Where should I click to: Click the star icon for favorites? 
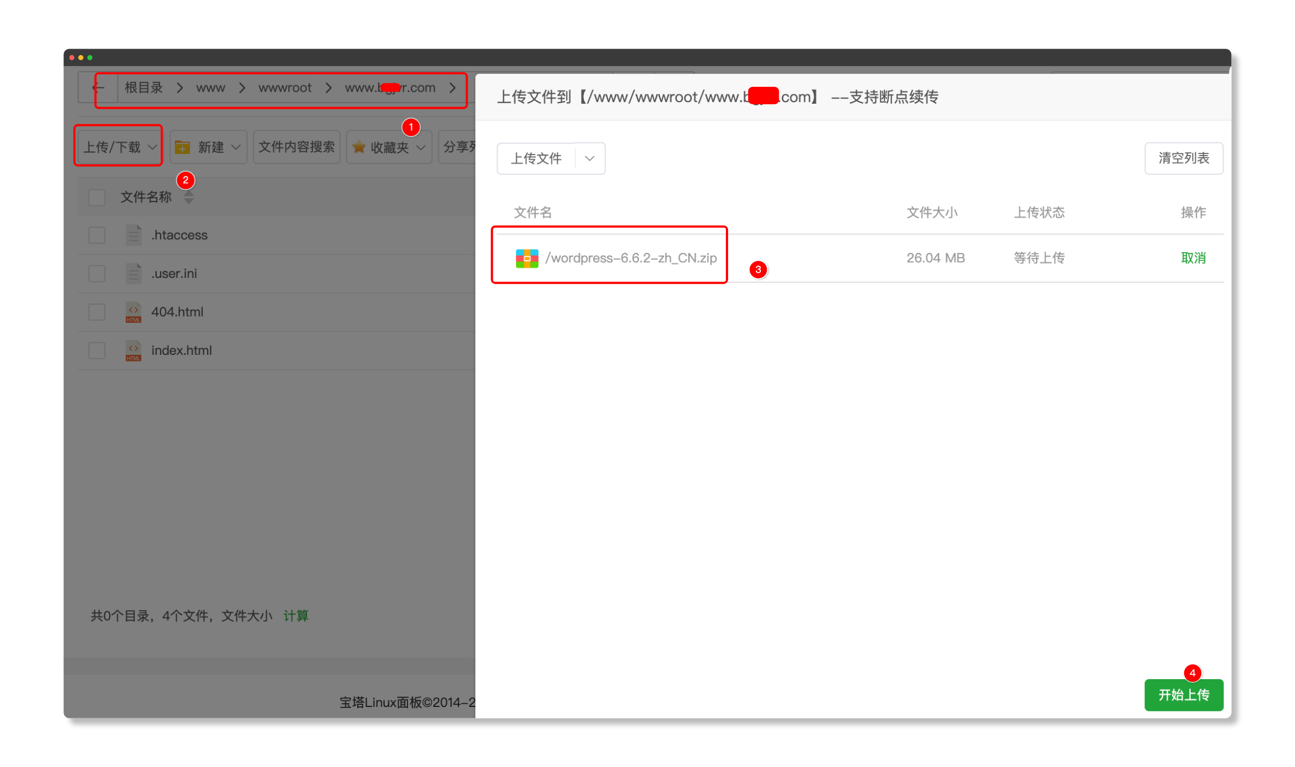tap(359, 147)
